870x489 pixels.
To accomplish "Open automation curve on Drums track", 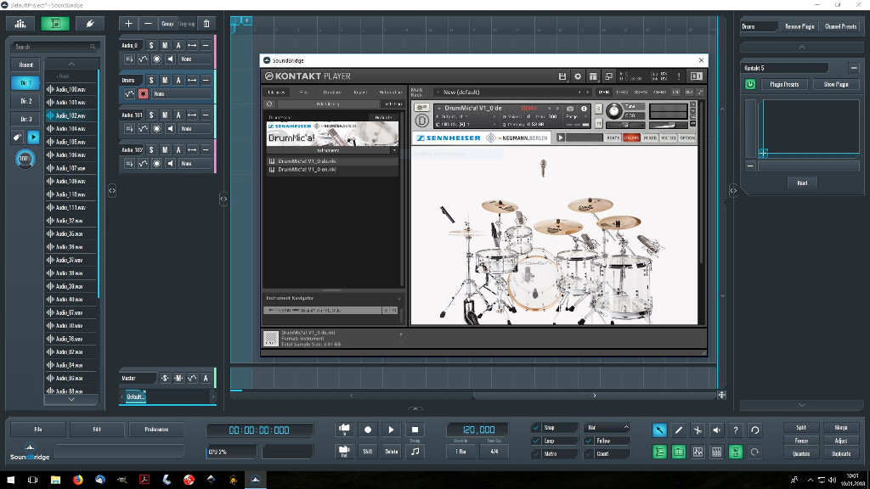I will click(x=129, y=93).
